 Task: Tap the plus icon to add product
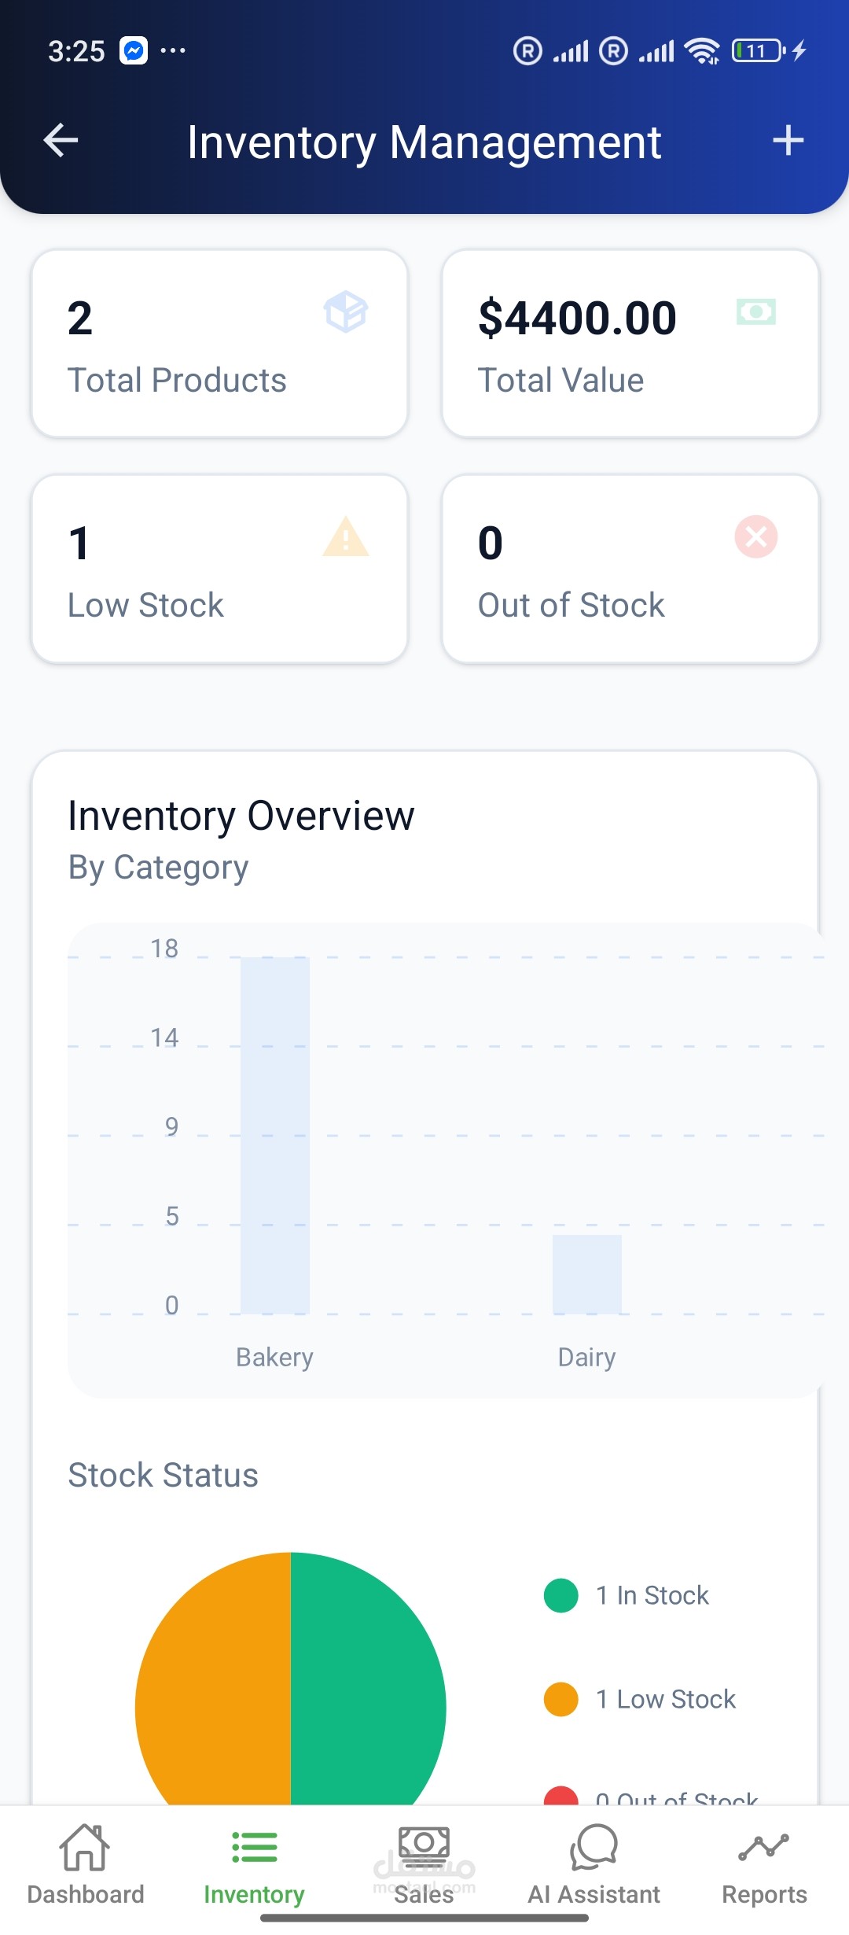788,141
